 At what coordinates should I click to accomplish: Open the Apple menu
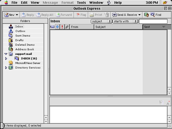6,2
